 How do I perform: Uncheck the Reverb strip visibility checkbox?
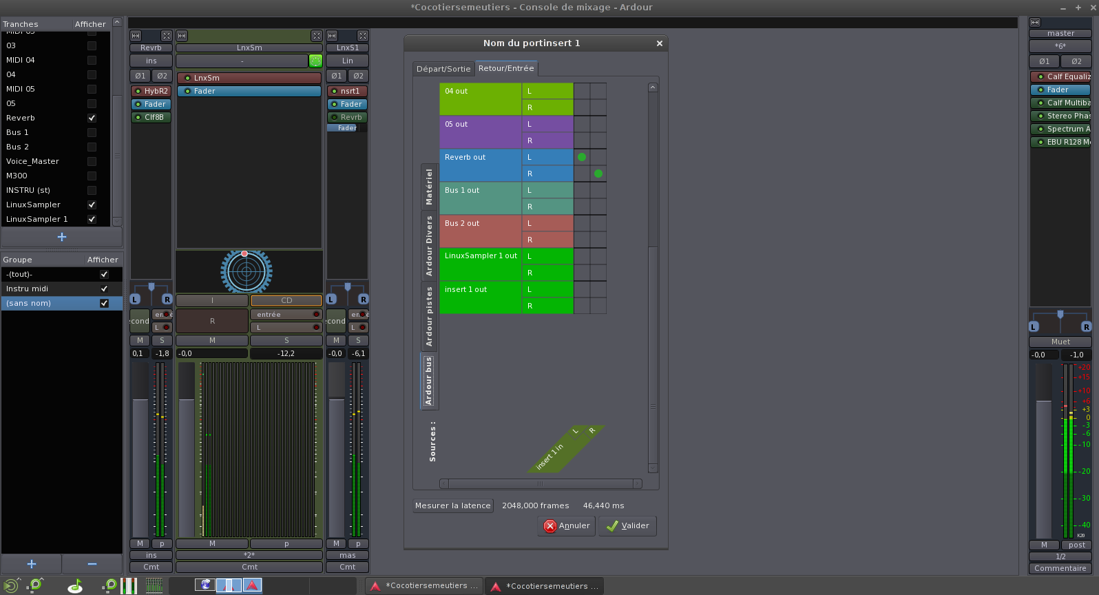click(x=92, y=118)
